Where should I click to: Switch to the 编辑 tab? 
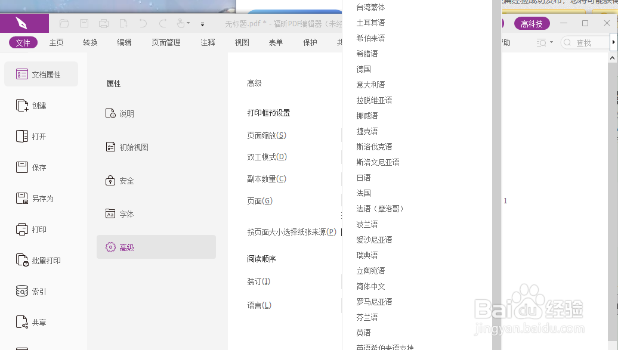(124, 42)
